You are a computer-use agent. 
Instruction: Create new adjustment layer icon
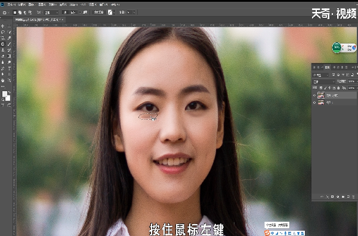click(338, 197)
